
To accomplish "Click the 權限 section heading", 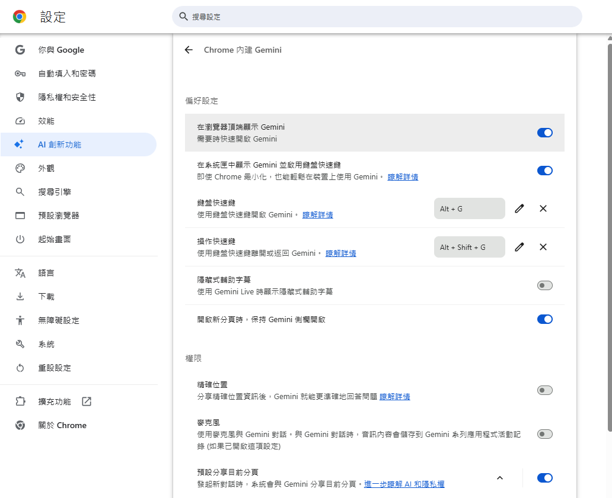I will 193,358.
